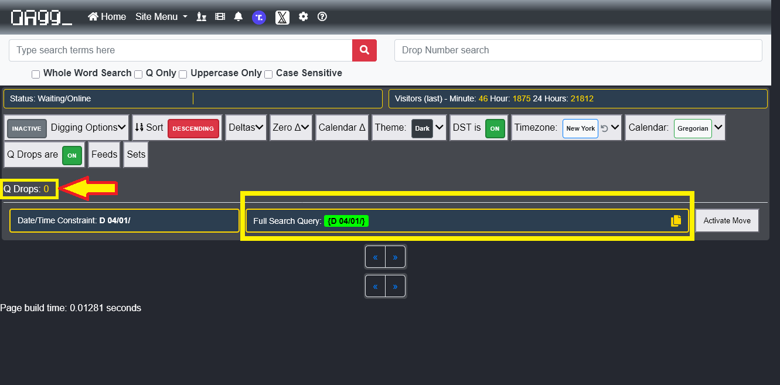The width and height of the screenshot is (780, 385).
Task: Open the Site Menu in the navbar
Action: coord(161,17)
